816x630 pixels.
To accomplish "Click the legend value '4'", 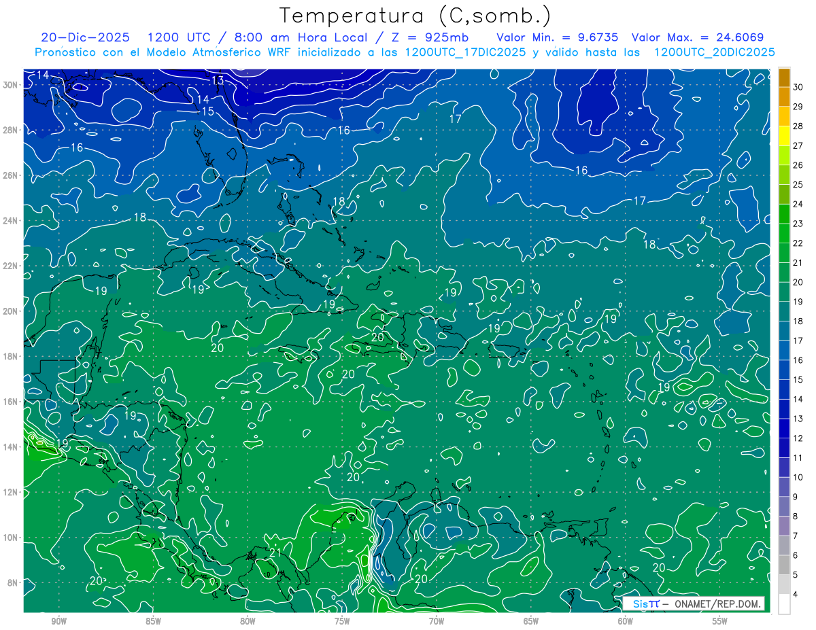I will [x=796, y=595].
